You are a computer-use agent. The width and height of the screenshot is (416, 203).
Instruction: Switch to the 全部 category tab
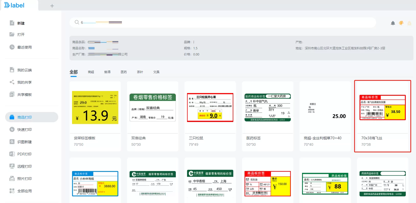tap(74, 72)
